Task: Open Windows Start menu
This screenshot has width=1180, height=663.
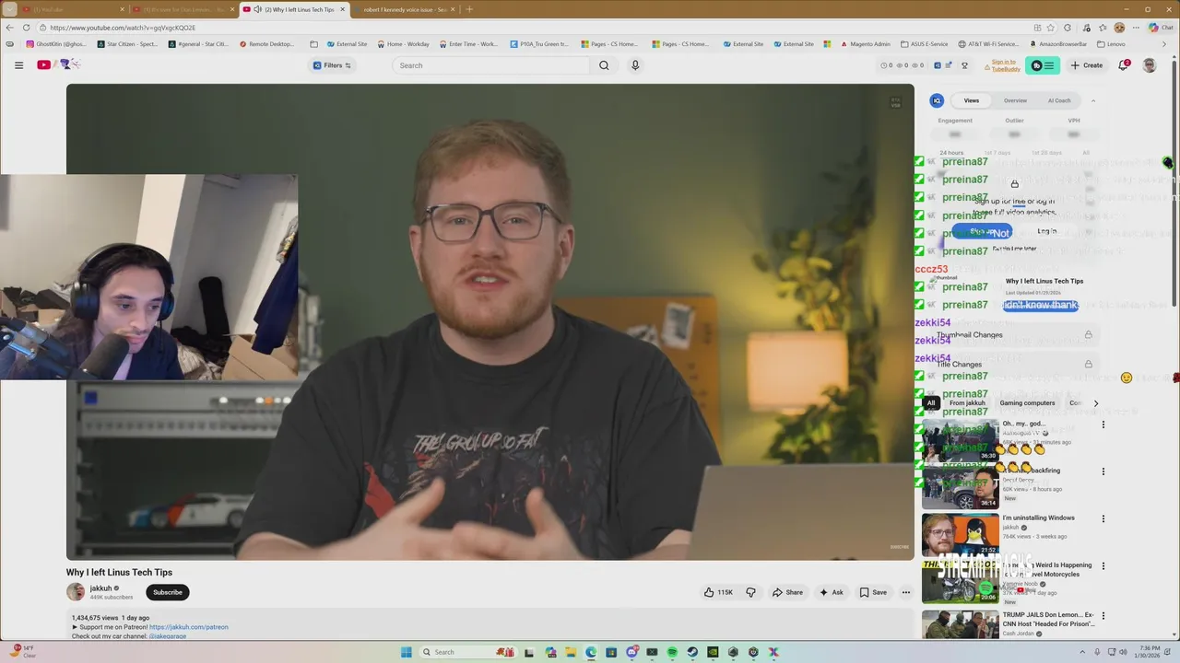Action: point(406,652)
